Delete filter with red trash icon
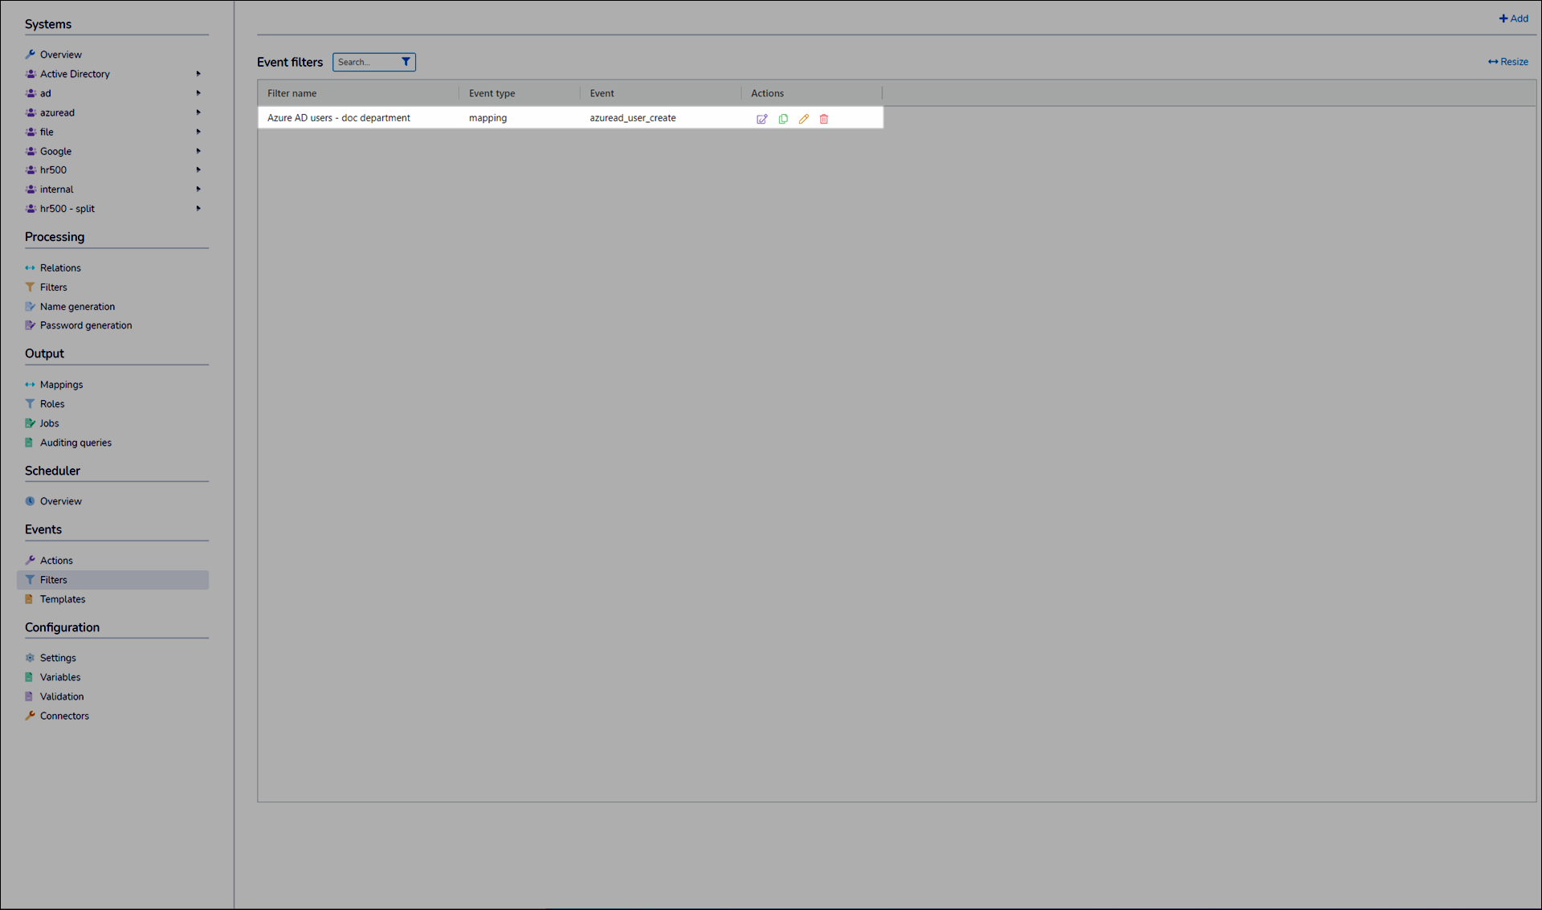This screenshot has width=1542, height=910. [824, 119]
